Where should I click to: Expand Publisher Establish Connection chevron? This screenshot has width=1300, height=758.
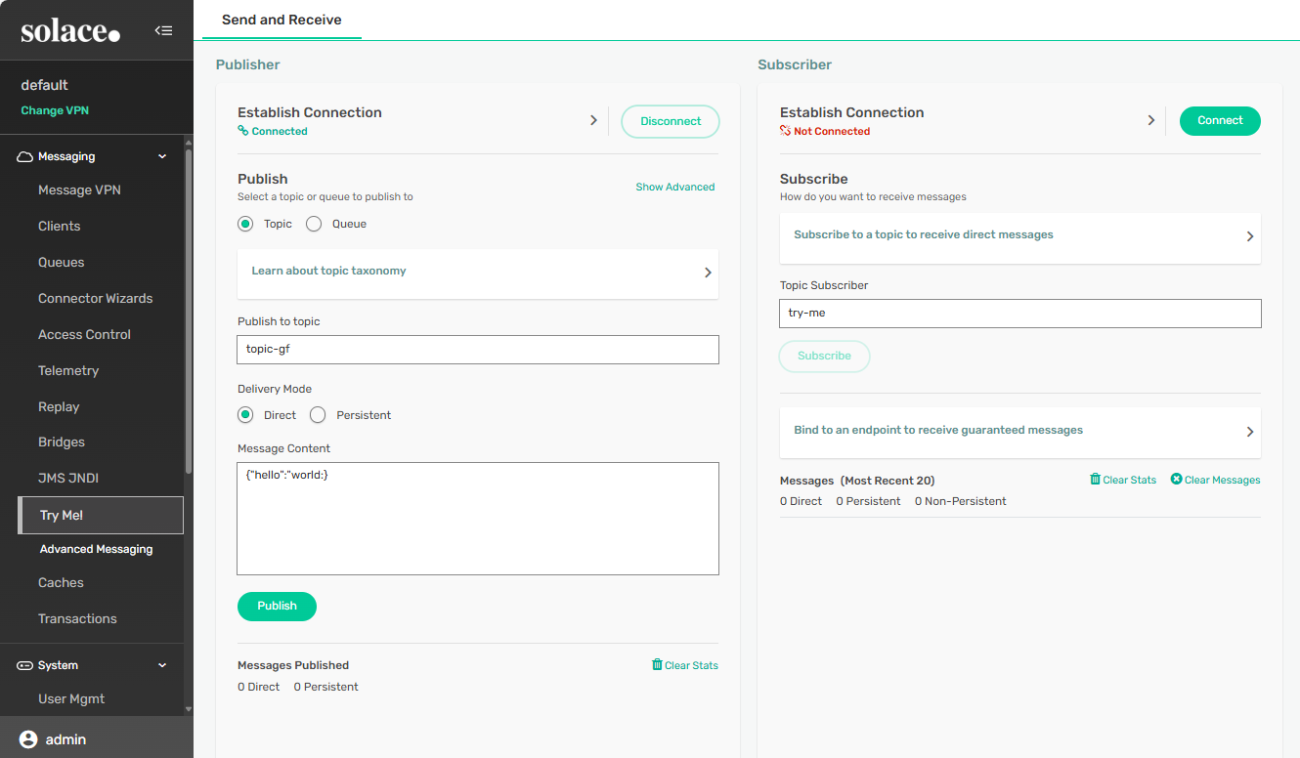coord(593,120)
